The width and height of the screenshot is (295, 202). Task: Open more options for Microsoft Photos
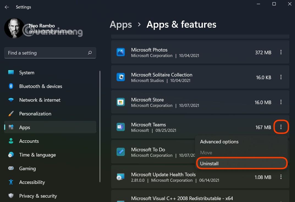pos(281,52)
